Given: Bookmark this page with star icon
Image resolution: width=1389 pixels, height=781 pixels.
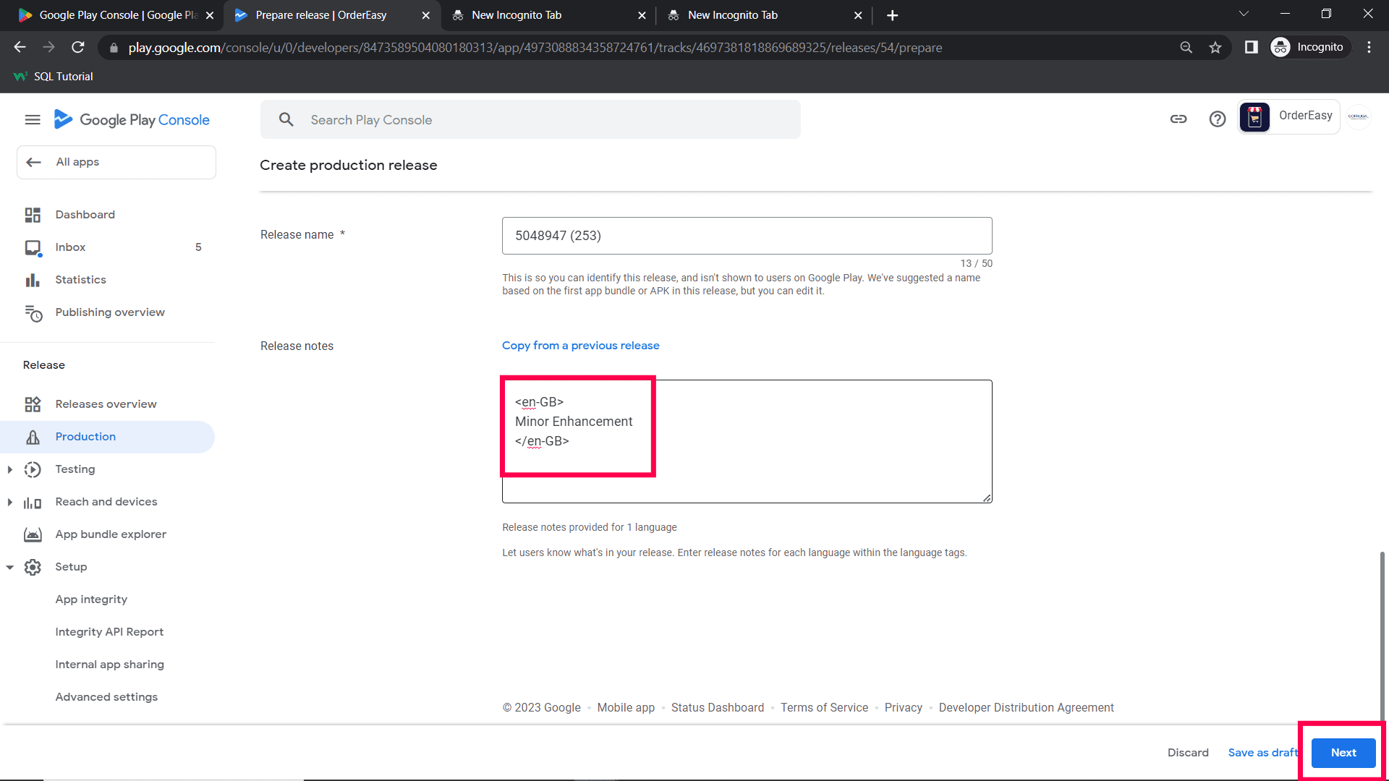Looking at the screenshot, I should pos(1215,48).
